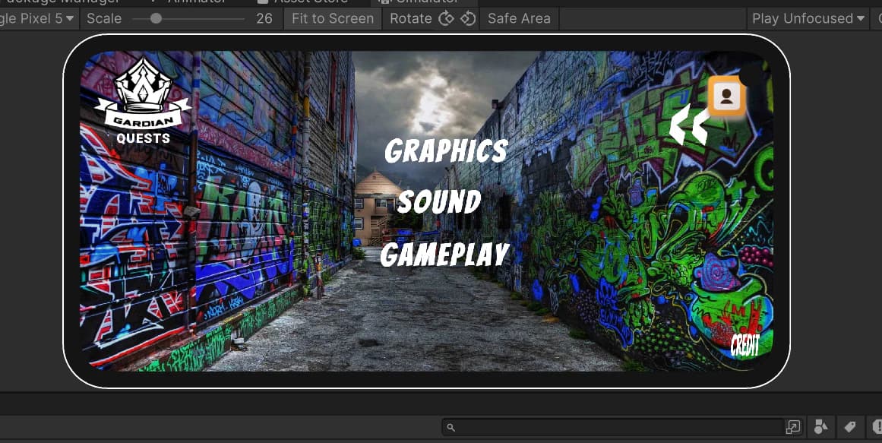Open the GRAPHICS settings menu item

(x=447, y=151)
